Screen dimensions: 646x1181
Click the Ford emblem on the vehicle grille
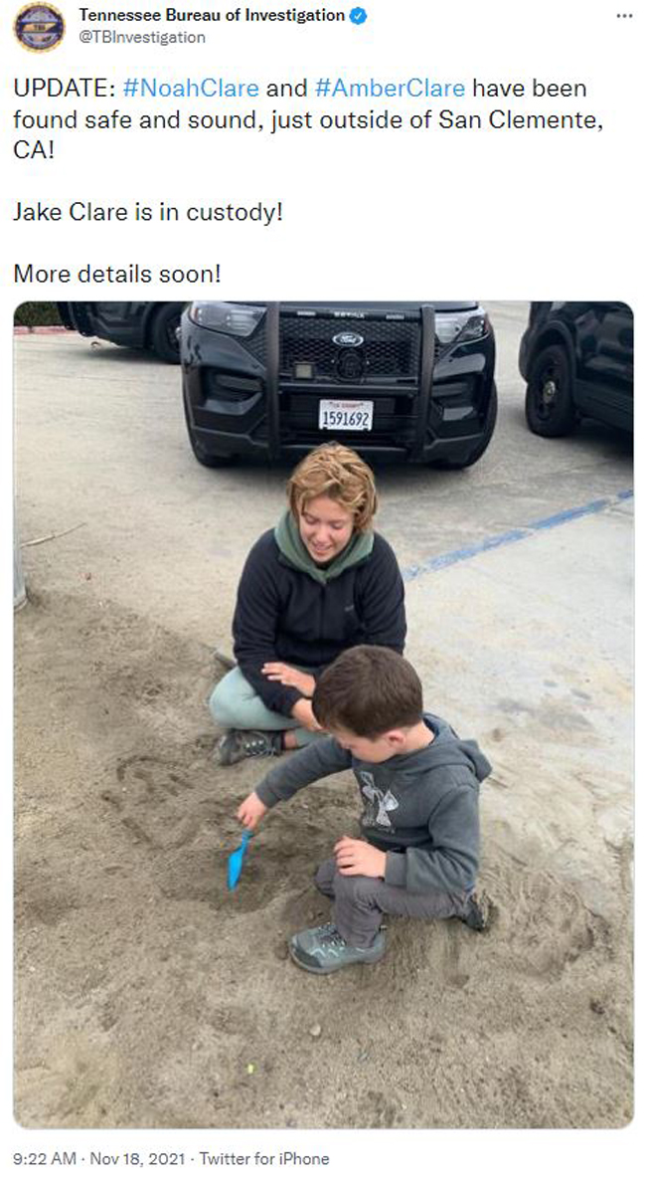click(x=348, y=339)
